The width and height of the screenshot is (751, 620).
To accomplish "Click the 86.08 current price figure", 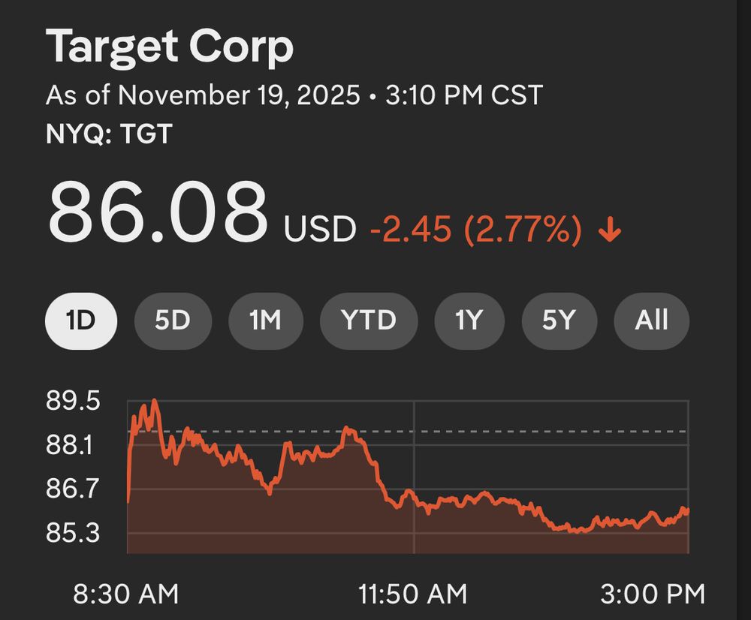I will 159,214.
